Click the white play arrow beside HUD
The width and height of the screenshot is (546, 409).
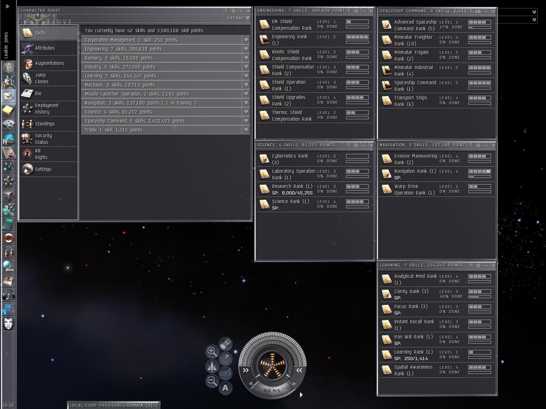click(x=301, y=395)
